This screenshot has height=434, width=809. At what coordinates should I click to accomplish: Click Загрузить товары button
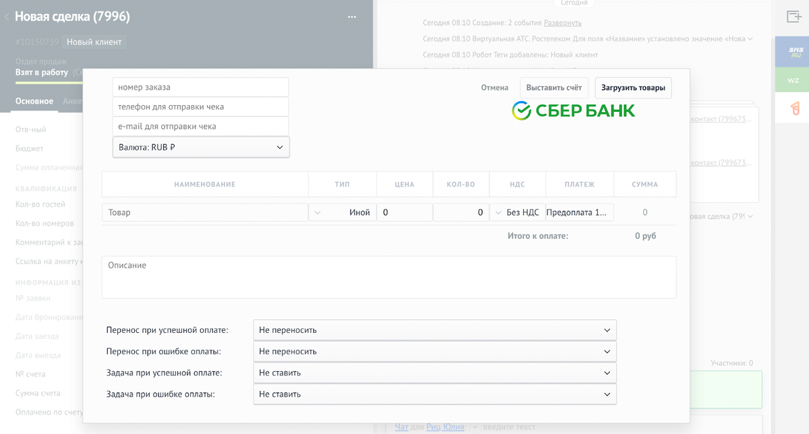[x=633, y=88]
